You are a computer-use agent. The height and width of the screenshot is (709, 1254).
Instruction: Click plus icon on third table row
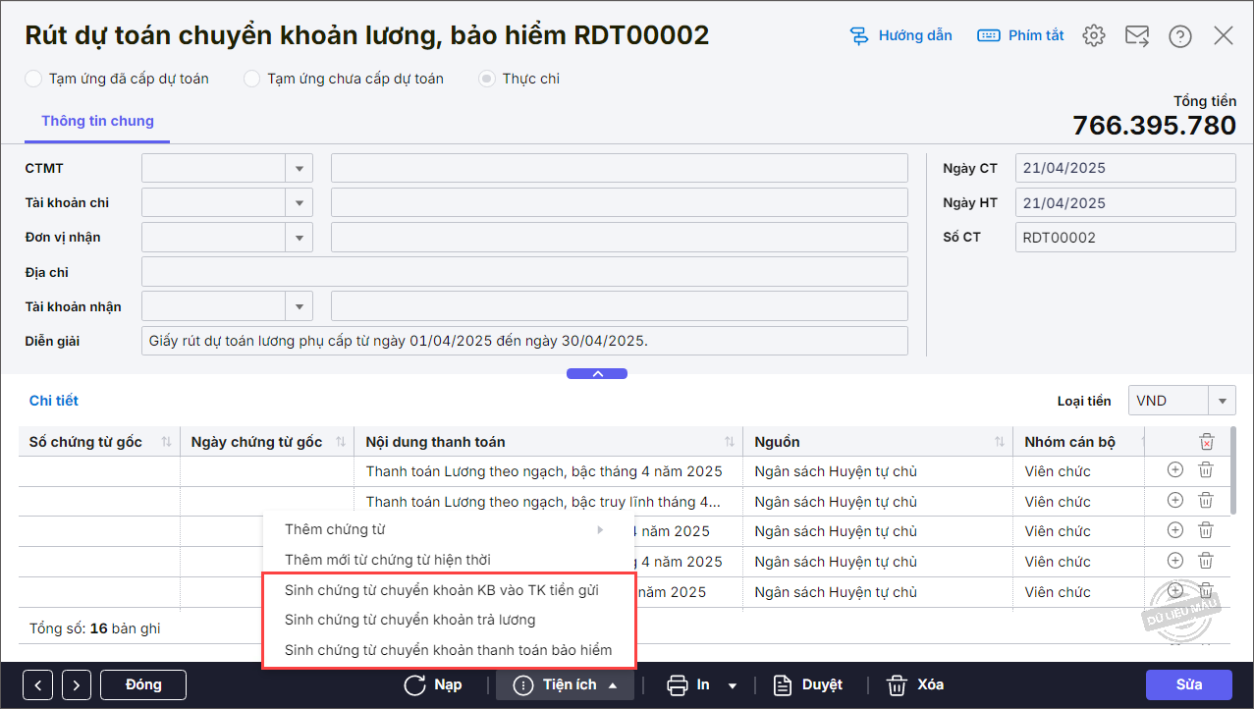[x=1174, y=531]
